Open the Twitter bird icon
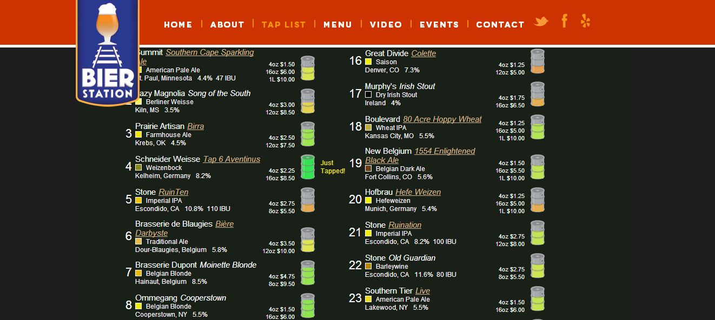Screen dimensions: 715x320 tap(541, 22)
